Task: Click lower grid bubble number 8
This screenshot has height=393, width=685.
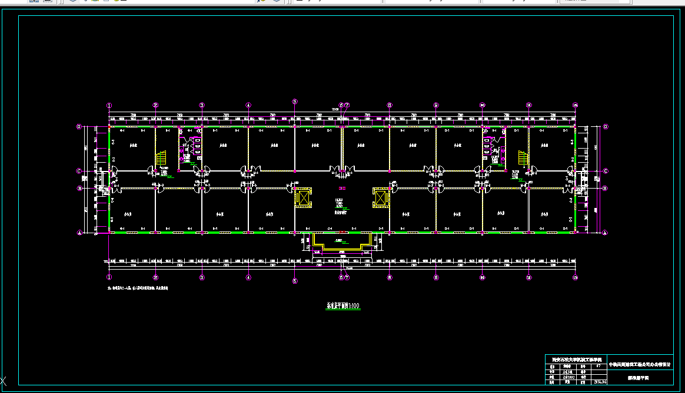Action: coord(390,277)
